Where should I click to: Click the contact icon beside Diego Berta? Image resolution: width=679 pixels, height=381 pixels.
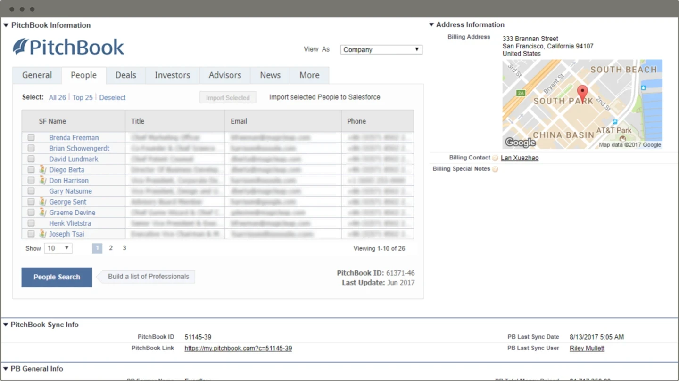42,169
